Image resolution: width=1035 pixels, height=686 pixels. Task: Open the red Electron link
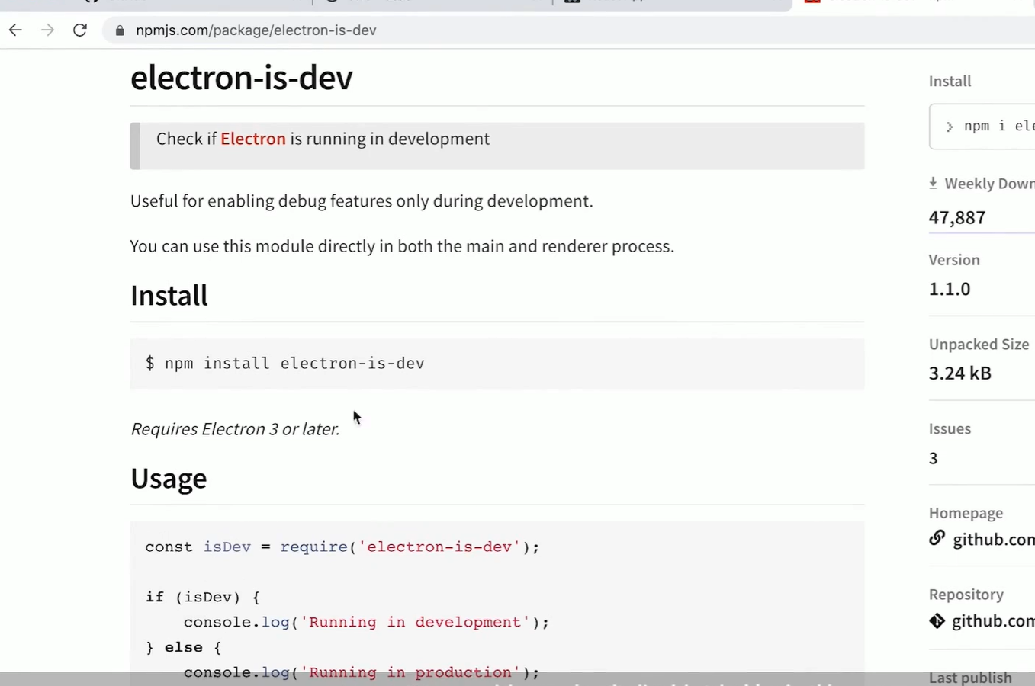click(252, 139)
